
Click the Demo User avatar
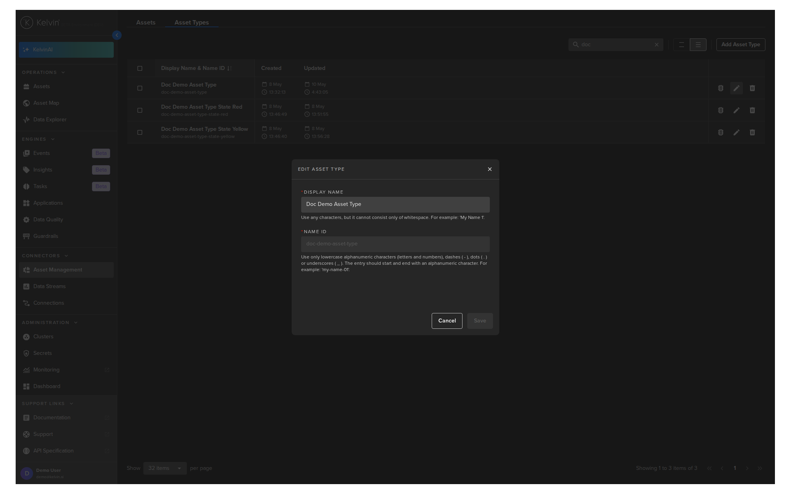point(27,473)
